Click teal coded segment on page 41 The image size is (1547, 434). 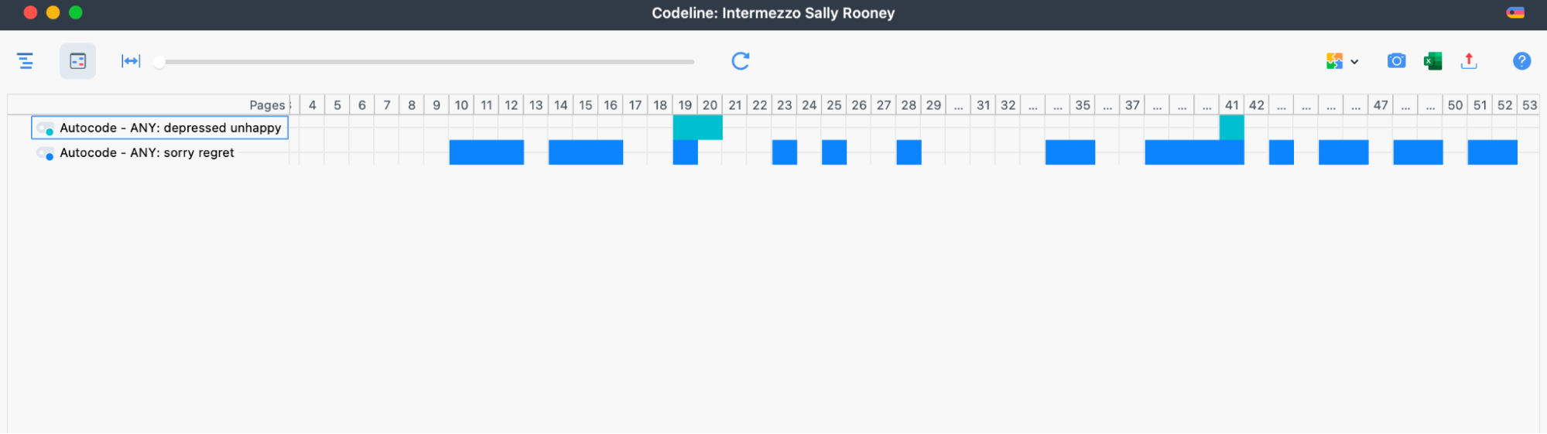1231,127
